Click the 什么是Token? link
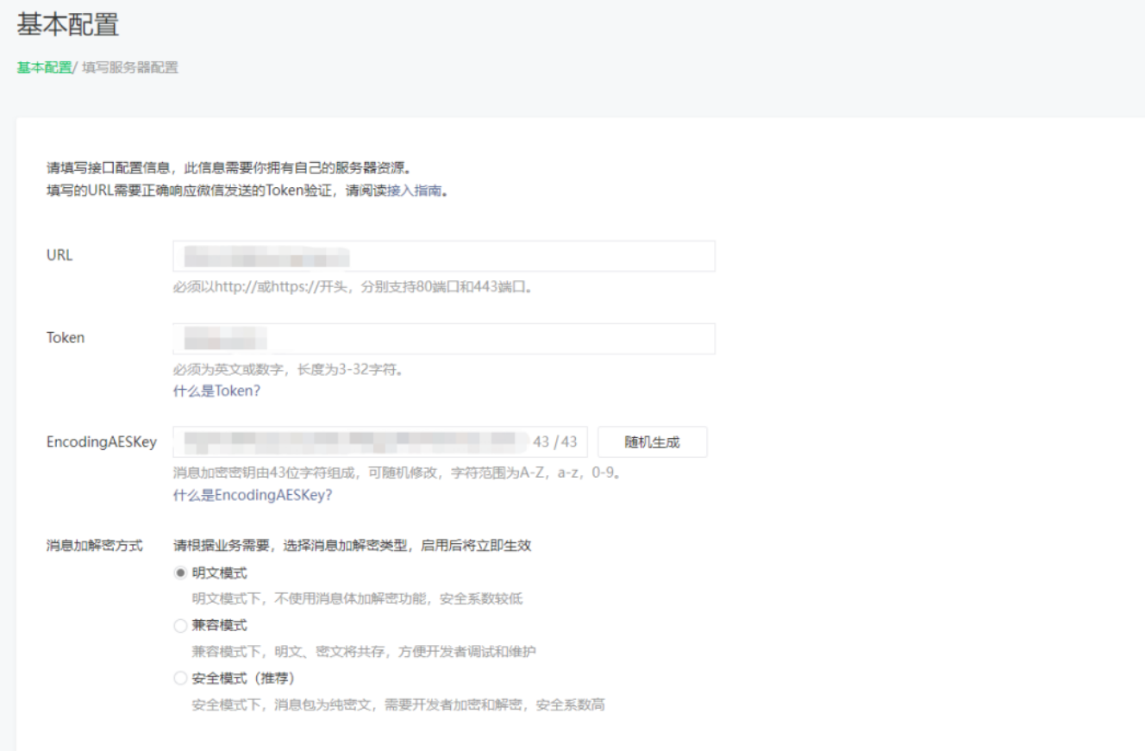The height and width of the screenshot is (751, 1145). pos(216,390)
